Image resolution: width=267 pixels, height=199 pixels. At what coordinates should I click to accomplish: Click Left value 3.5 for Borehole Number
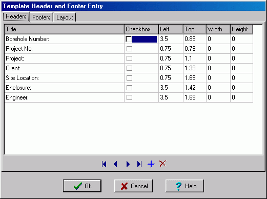pyautogui.click(x=171, y=39)
